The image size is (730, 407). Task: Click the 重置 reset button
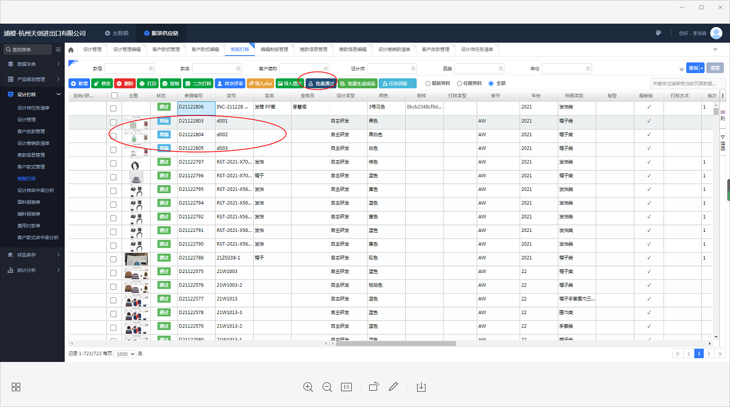[x=715, y=68]
